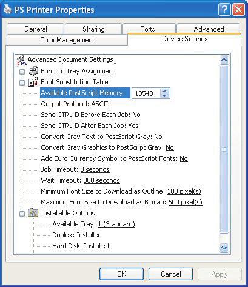Select the Device Settings tab

tap(185, 39)
